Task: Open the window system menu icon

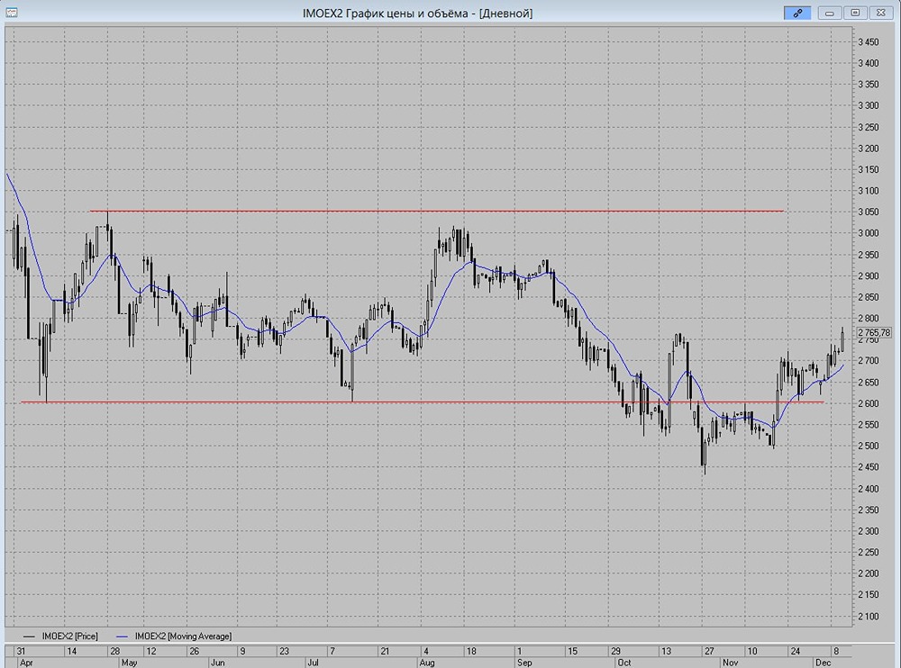Action: click(x=12, y=13)
